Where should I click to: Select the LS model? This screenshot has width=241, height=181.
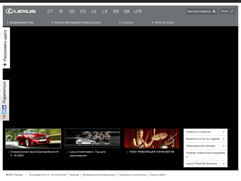pos(94,11)
